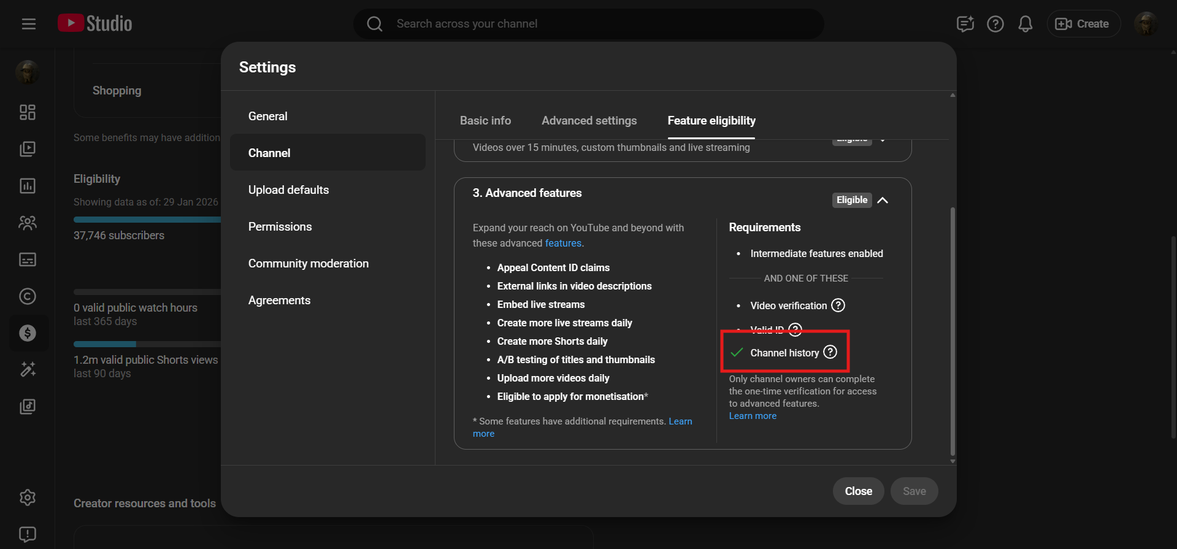
Task: Open the Earn dollar icon in sidebar
Action: coord(28,333)
